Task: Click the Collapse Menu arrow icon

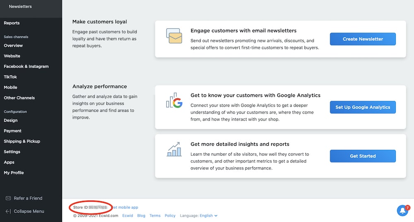Action: (8, 211)
